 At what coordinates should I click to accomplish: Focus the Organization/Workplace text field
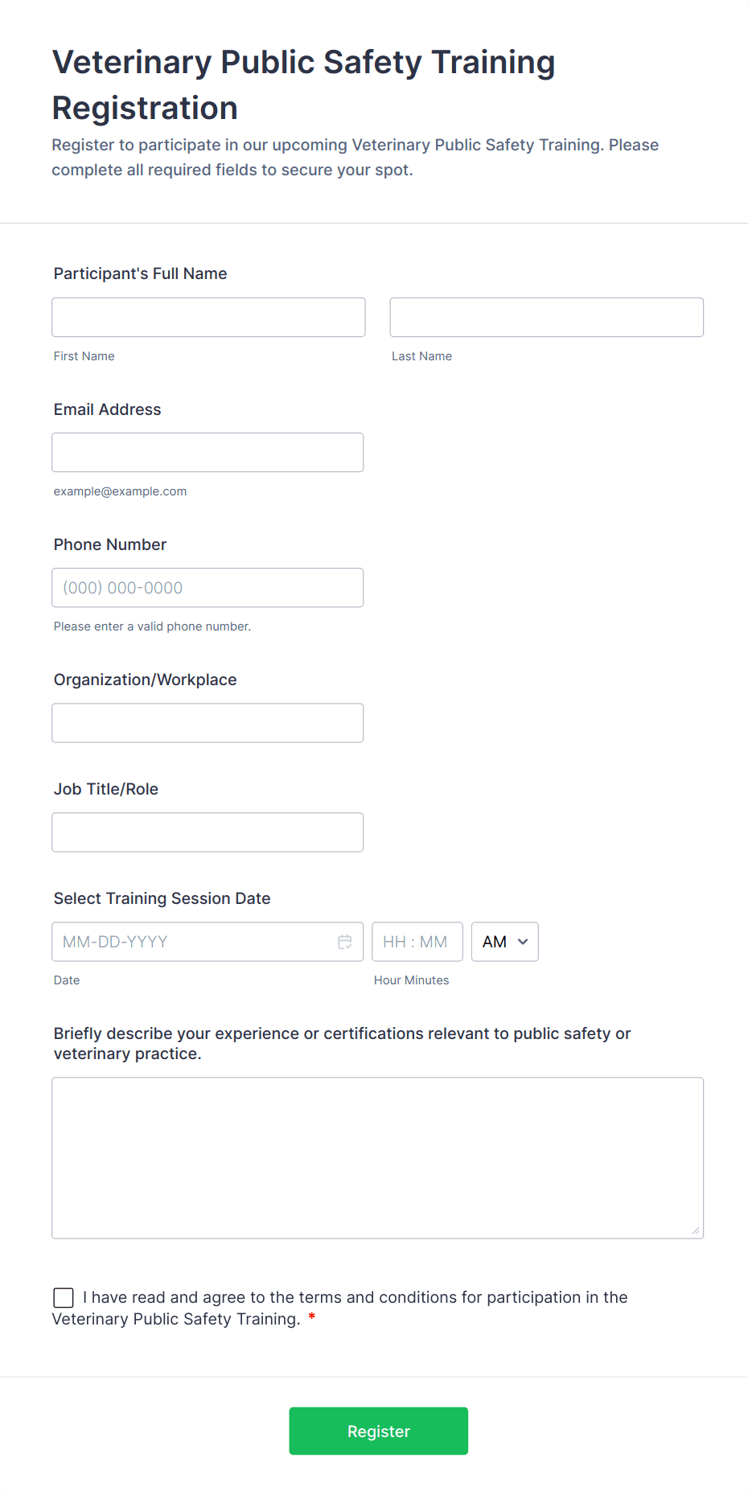point(208,723)
